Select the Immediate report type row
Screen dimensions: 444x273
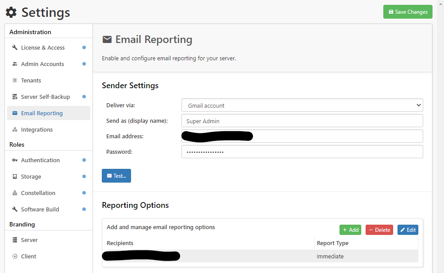[x=330, y=256]
